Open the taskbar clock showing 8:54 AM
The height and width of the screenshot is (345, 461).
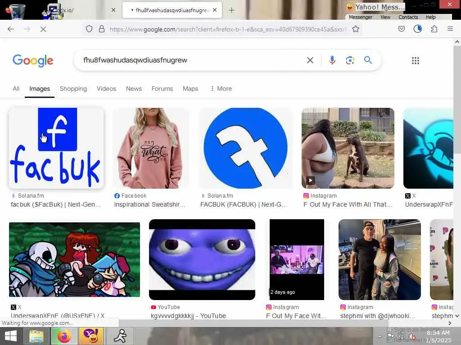pos(438,336)
